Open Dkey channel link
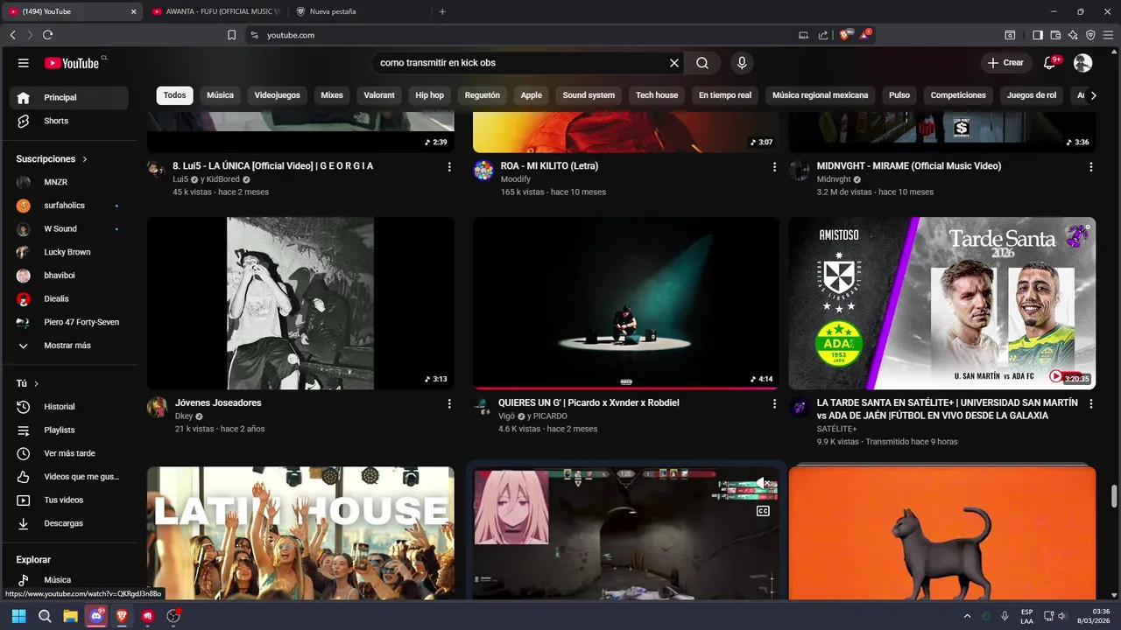Image resolution: width=1121 pixels, height=630 pixels. coord(184,416)
